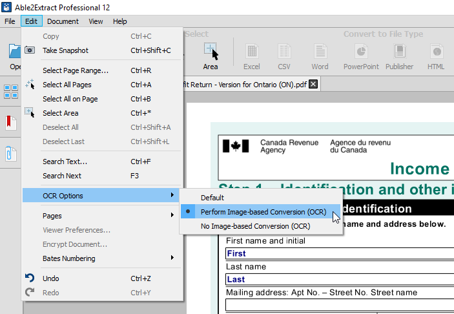454x314 pixels.
Task: Click the 'Canada Revenue Agency' text
Action: pyautogui.click(x=289, y=146)
